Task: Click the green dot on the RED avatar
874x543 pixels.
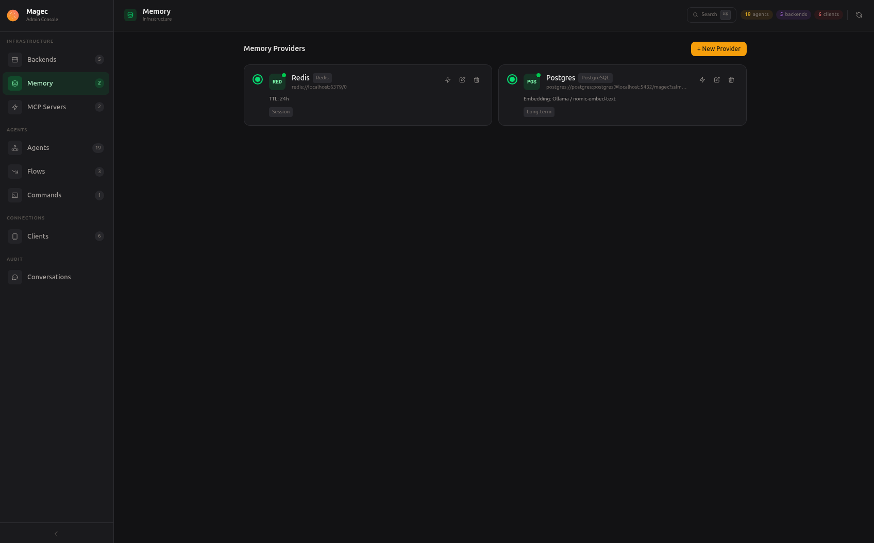Action: pos(284,74)
